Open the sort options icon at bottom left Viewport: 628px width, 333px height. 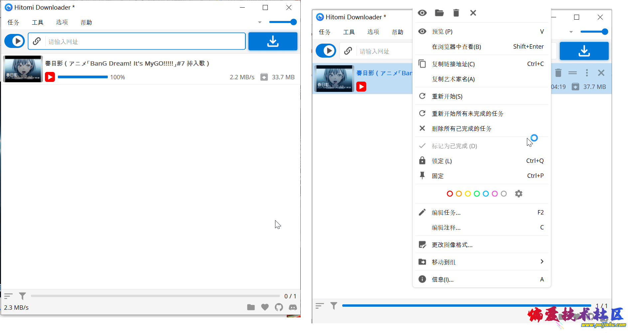coord(9,296)
